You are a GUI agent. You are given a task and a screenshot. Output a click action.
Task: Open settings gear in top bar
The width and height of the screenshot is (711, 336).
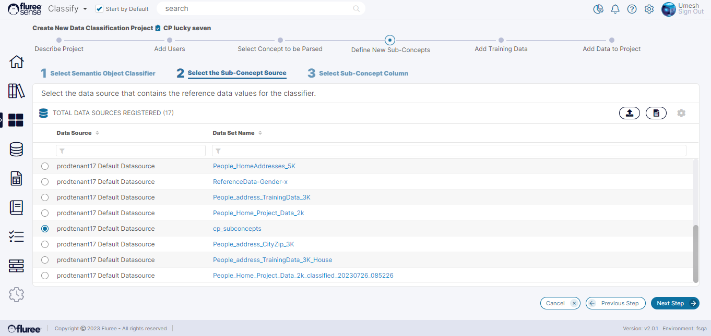[x=649, y=9]
